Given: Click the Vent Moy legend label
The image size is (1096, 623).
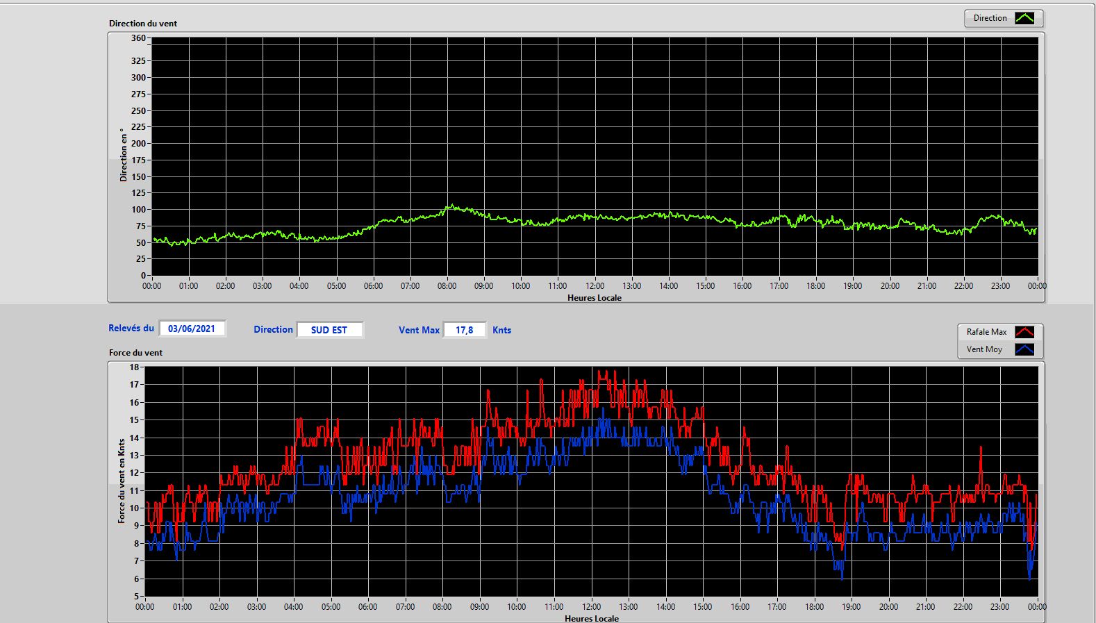Looking at the screenshot, I should [984, 349].
